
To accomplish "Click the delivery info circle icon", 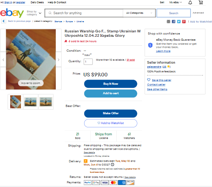I will pos(112,164).
